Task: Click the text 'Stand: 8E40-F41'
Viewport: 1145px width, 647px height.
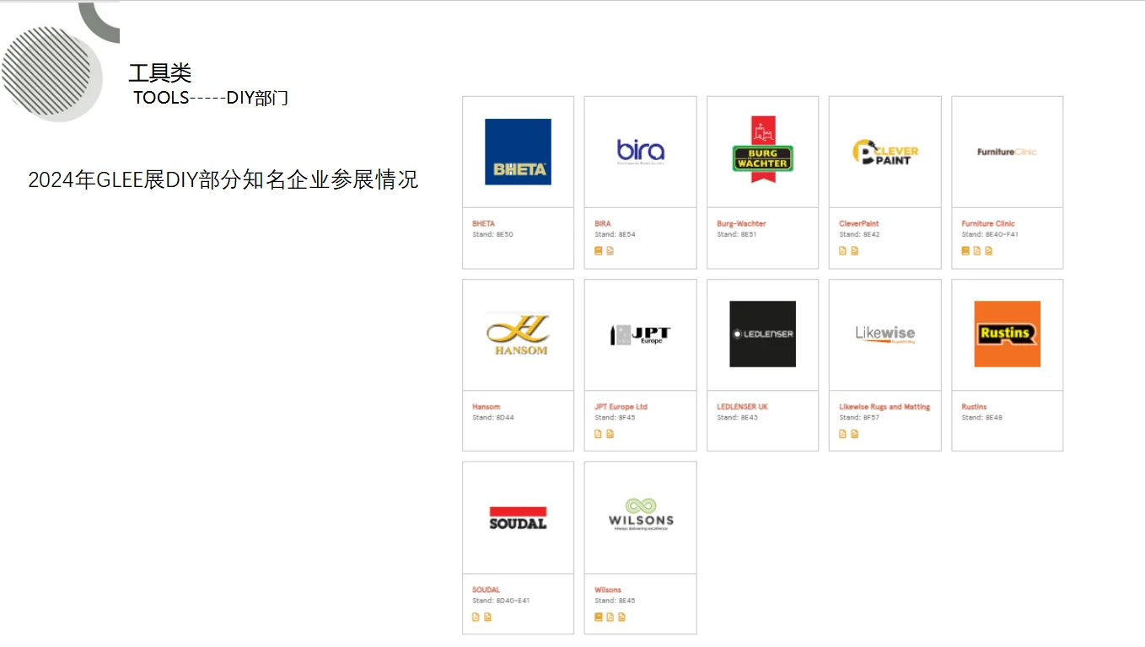Action: click(990, 235)
